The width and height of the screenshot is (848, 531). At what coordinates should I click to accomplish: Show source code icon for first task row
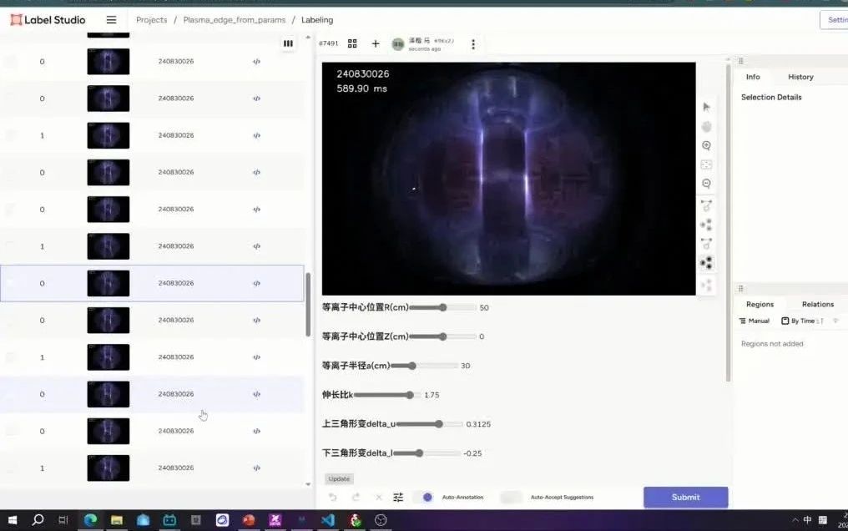[256, 62]
